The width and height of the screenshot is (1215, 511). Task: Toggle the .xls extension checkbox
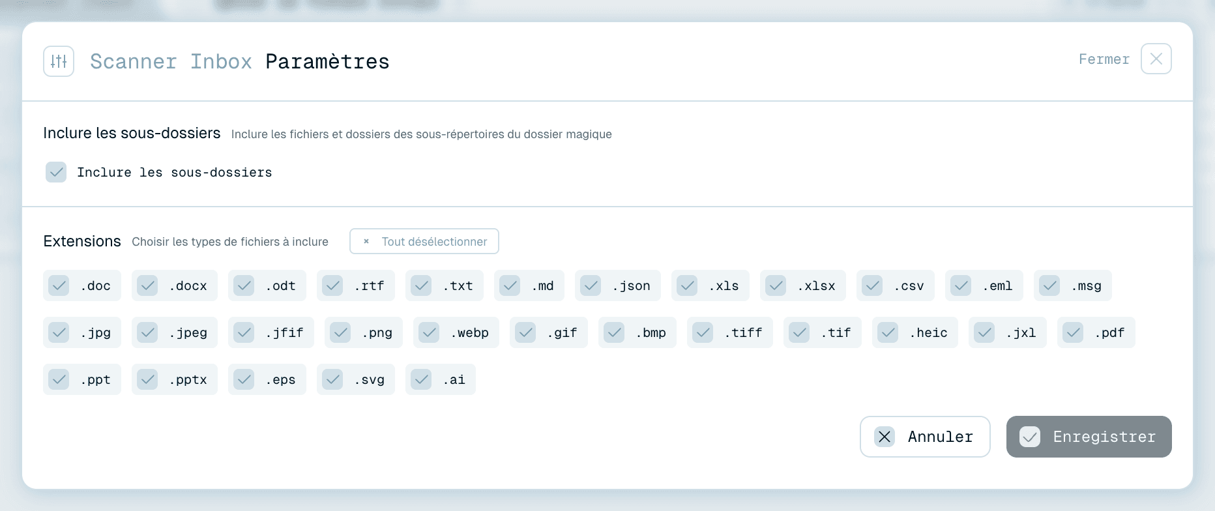click(687, 285)
